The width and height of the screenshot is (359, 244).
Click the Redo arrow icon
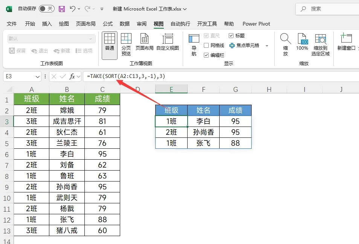pyautogui.click(x=87, y=9)
